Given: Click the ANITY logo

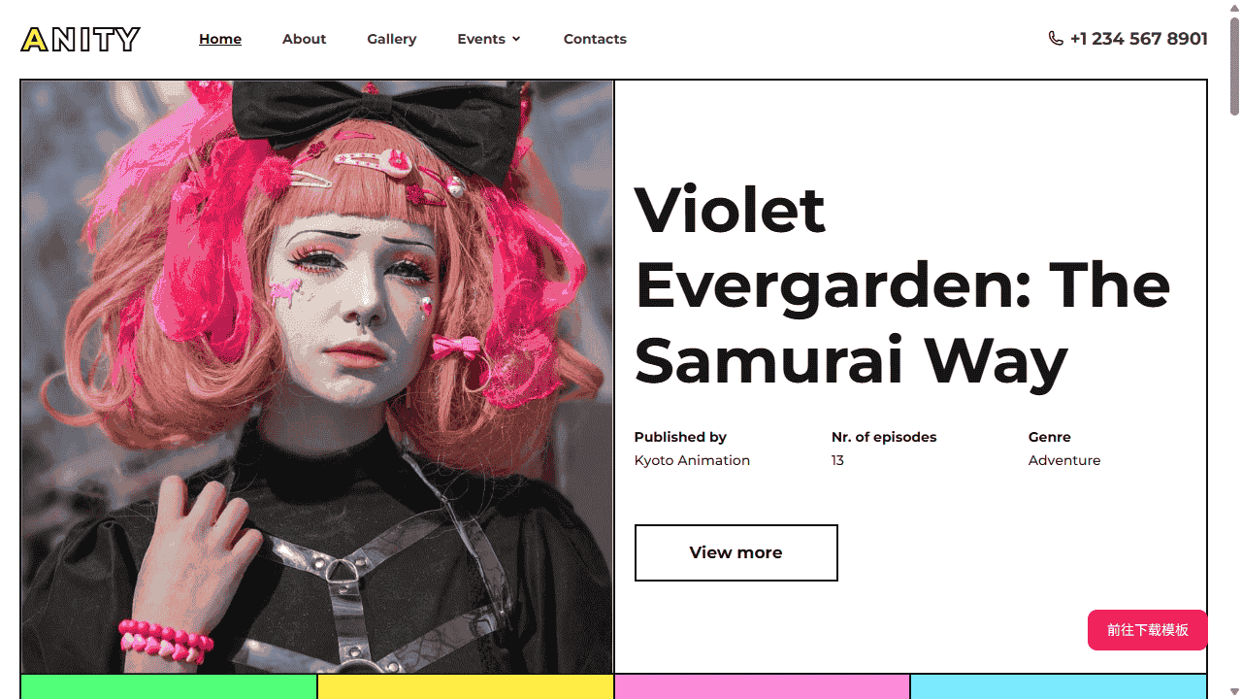Looking at the screenshot, I should (81, 39).
